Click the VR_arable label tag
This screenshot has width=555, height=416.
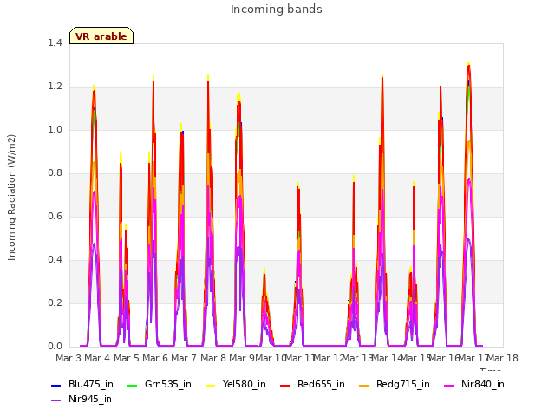coord(101,36)
